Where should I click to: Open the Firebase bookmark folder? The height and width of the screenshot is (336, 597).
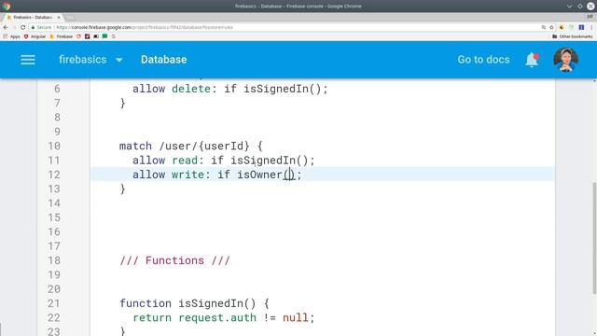[62, 36]
